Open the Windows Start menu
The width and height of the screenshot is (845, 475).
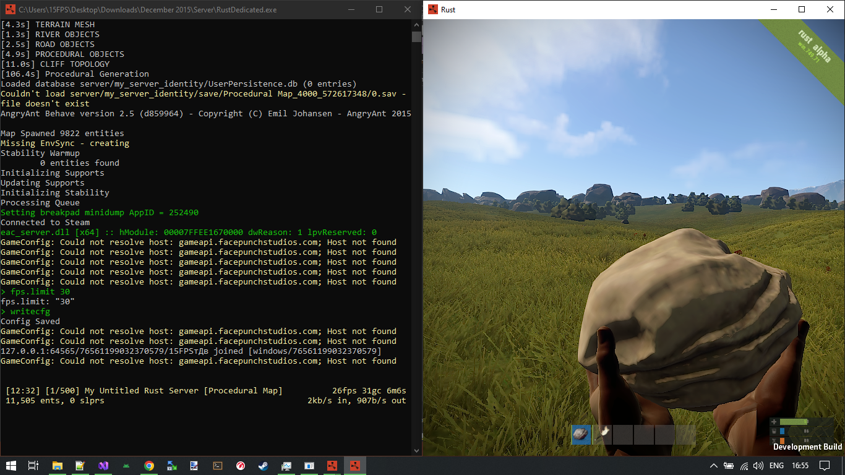(x=11, y=466)
